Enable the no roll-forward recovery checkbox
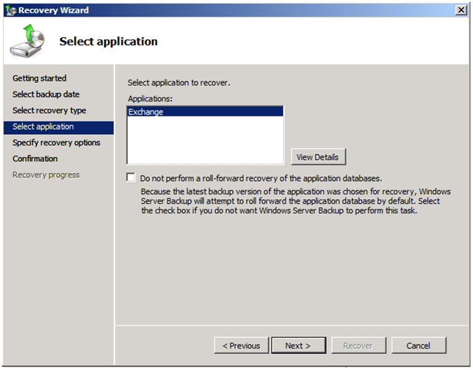Screen dimensions: 473x370 click(x=131, y=177)
